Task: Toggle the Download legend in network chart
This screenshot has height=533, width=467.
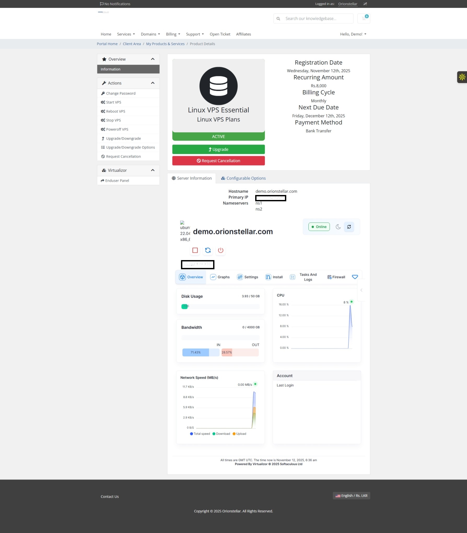Action: tap(221, 434)
